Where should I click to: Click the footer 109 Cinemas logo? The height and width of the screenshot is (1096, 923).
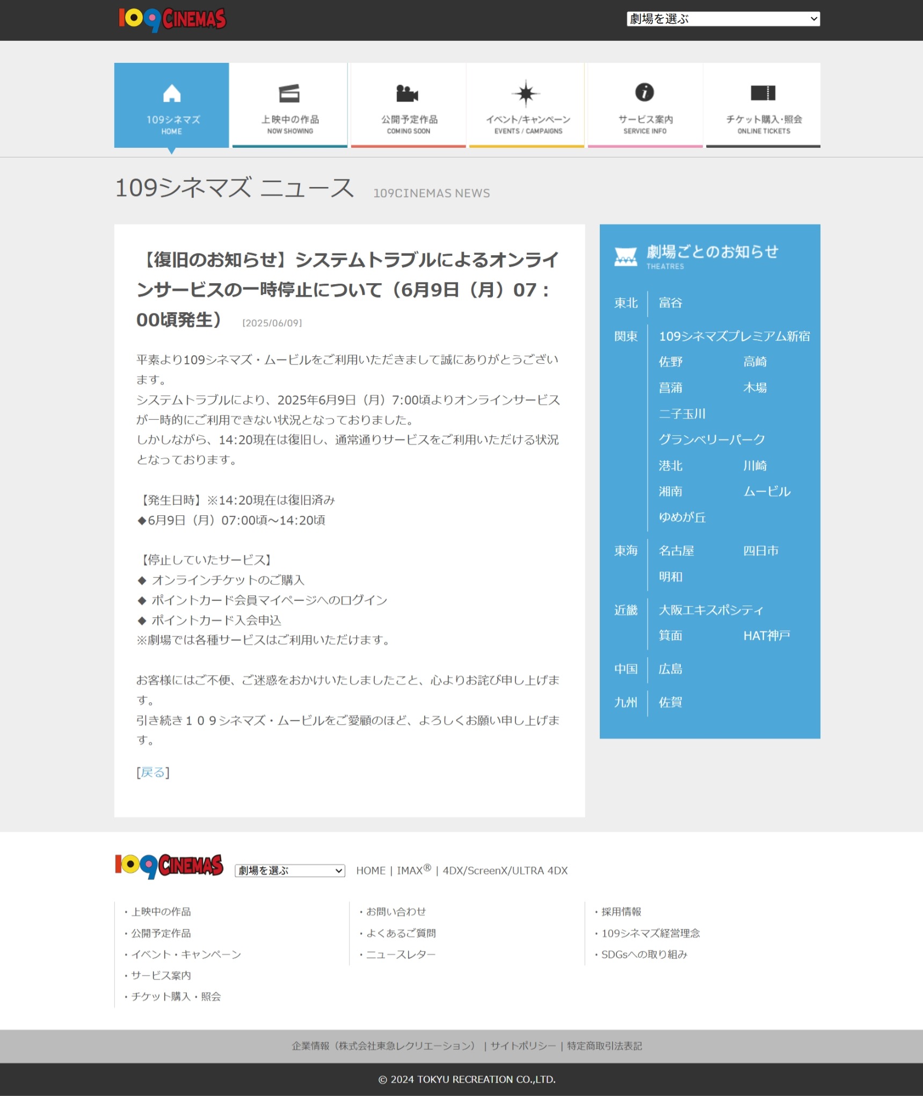[169, 866]
